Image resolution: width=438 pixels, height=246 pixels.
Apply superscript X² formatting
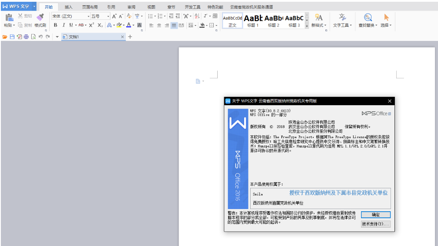pyautogui.click(x=91, y=25)
